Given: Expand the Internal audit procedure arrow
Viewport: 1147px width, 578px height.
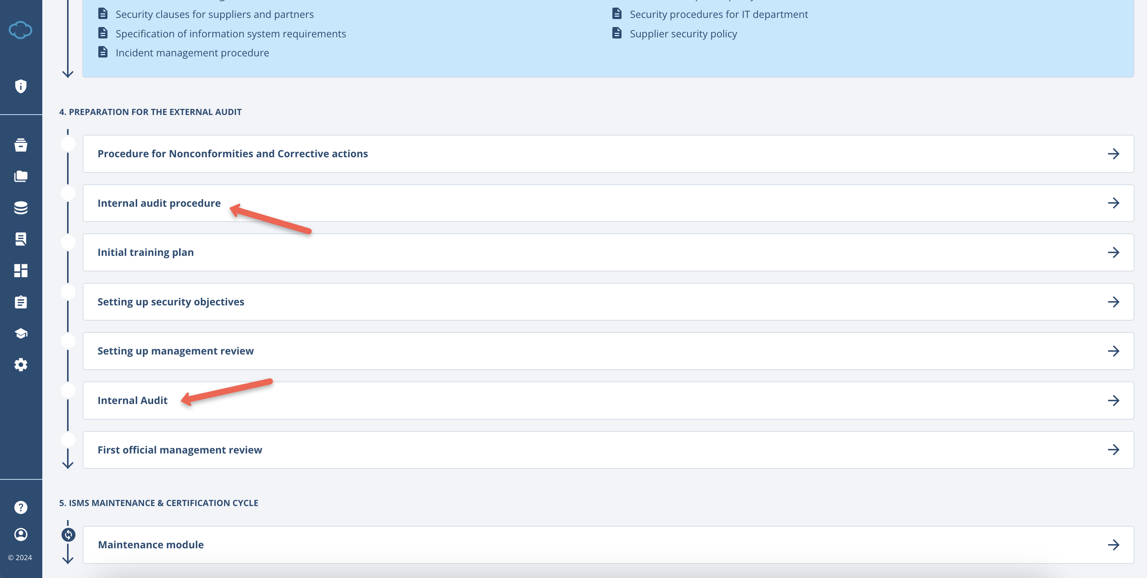Looking at the screenshot, I should [x=1113, y=203].
